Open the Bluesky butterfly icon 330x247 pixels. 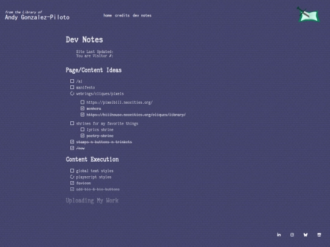(306, 235)
